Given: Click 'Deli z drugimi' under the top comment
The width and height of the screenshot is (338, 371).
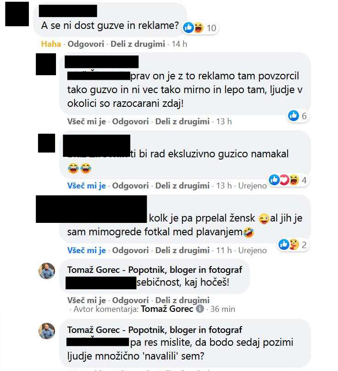Looking at the screenshot, I should coord(138,44).
